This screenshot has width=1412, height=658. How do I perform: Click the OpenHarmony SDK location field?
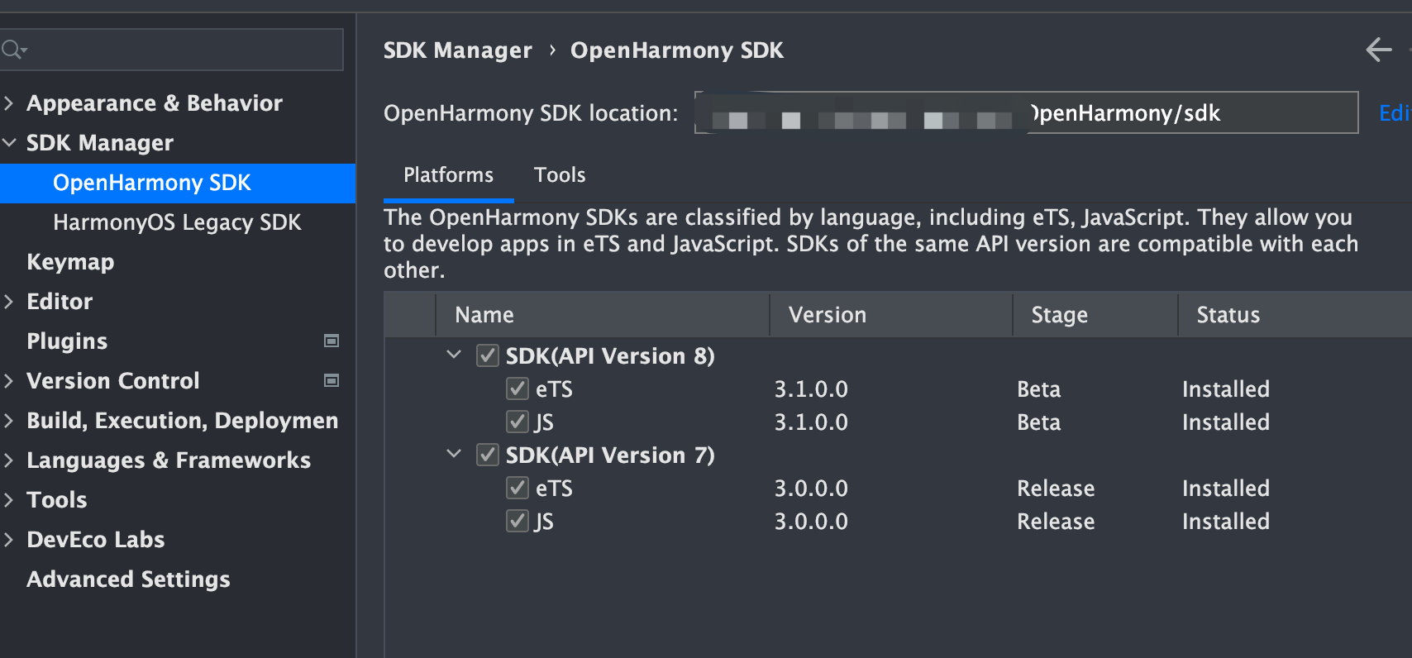pos(1026,112)
